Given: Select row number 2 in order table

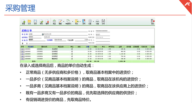Looking at the screenshot, I should tap(22, 52).
